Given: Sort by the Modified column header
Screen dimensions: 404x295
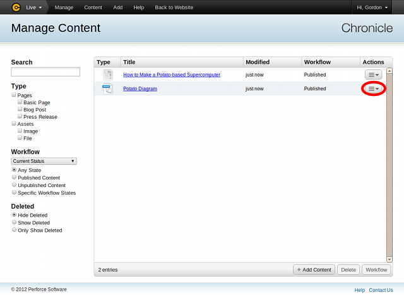Looking at the screenshot, I should tap(258, 62).
